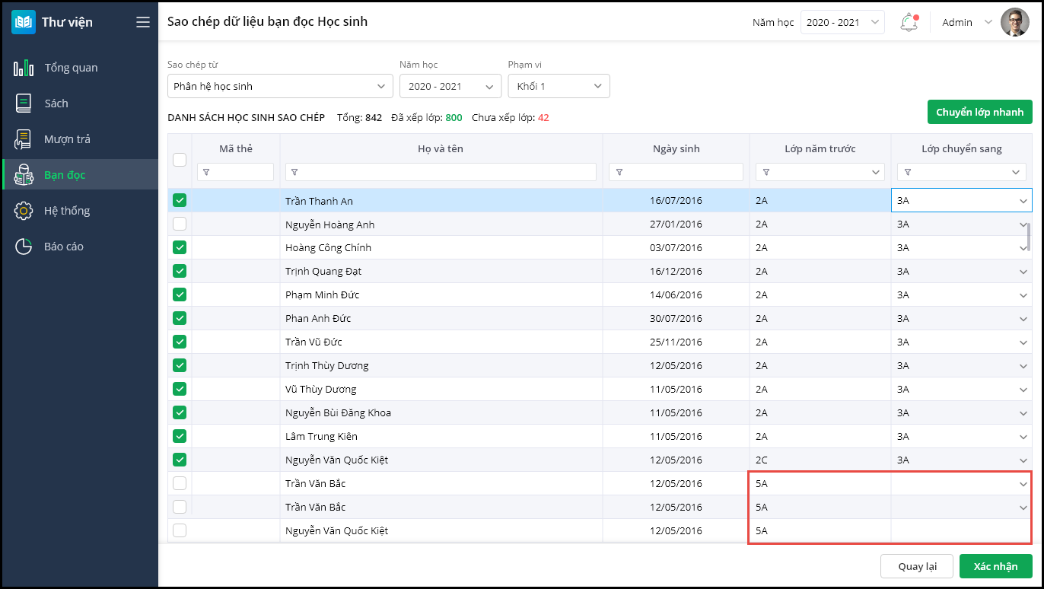
Task: Click the Báo cáo pie chart icon
Action: 24,247
